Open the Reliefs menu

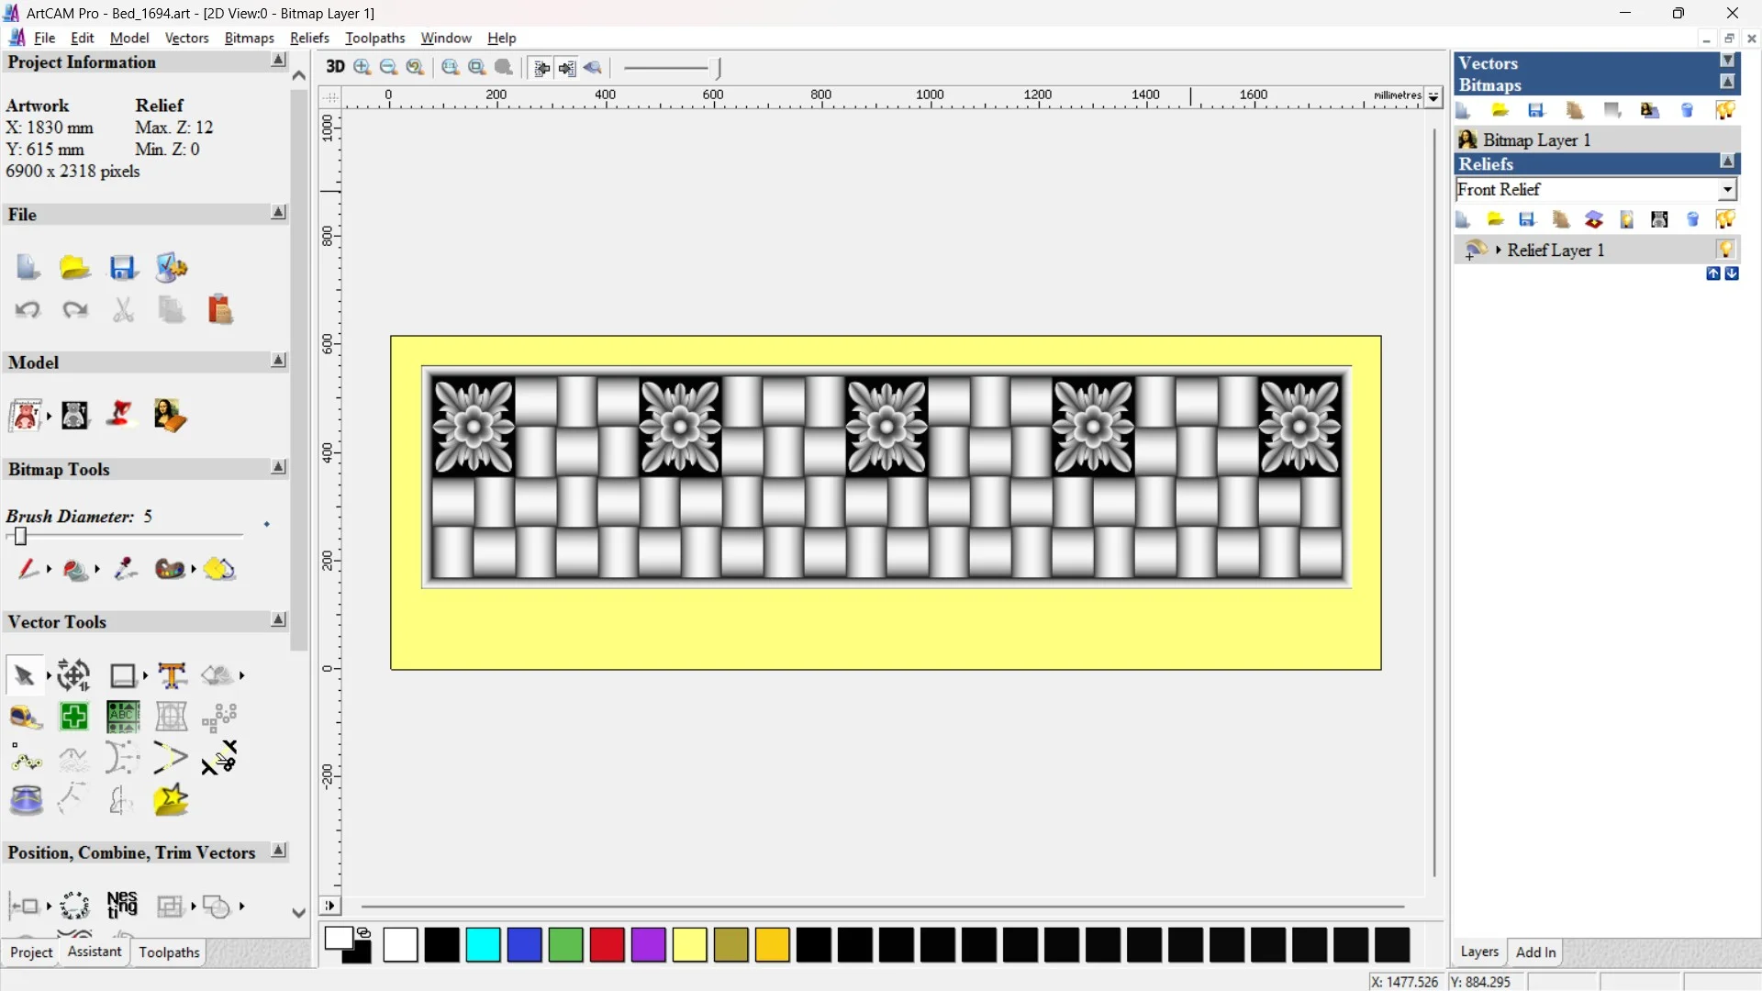point(309,38)
